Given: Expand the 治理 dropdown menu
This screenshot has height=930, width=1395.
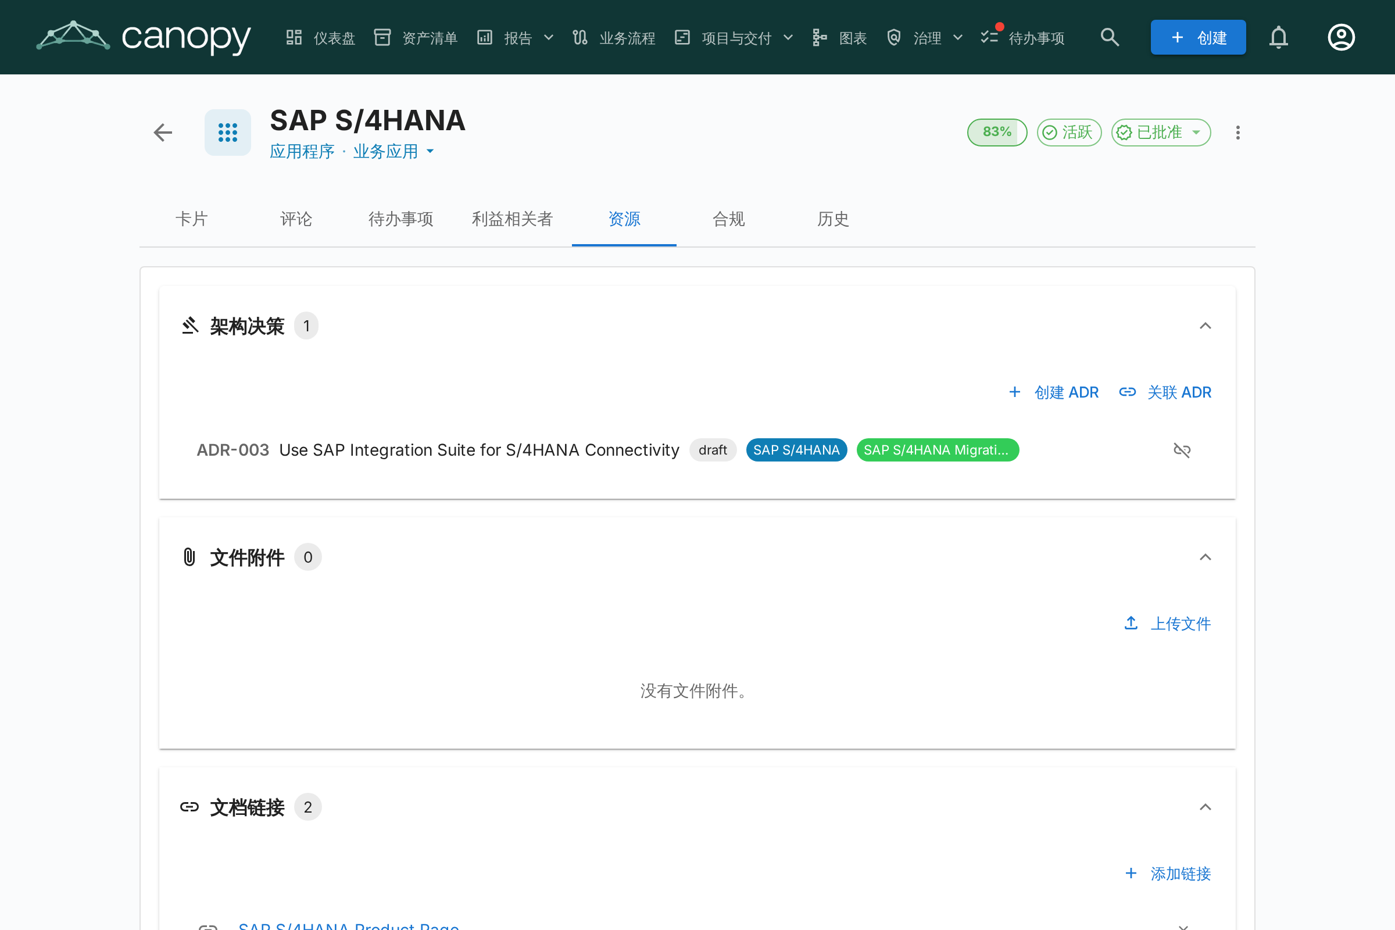Looking at the screenshot, I should [958, 37].
